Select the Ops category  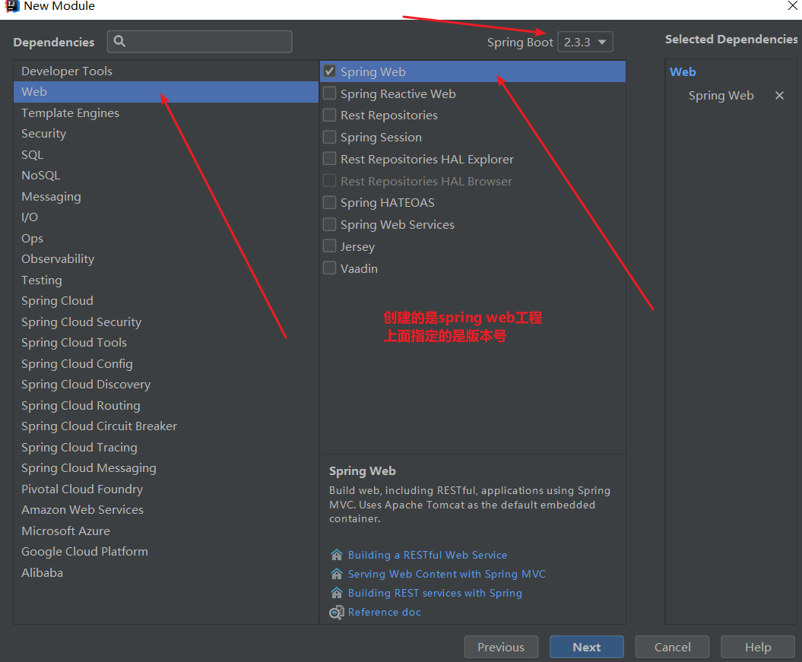[x=166, y=238]
